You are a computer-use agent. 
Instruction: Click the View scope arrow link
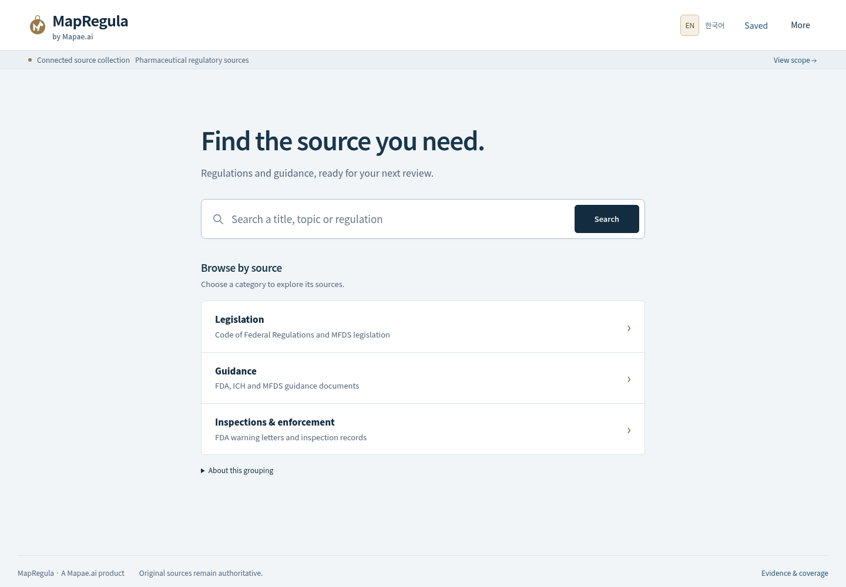click(x=795, y=60)
